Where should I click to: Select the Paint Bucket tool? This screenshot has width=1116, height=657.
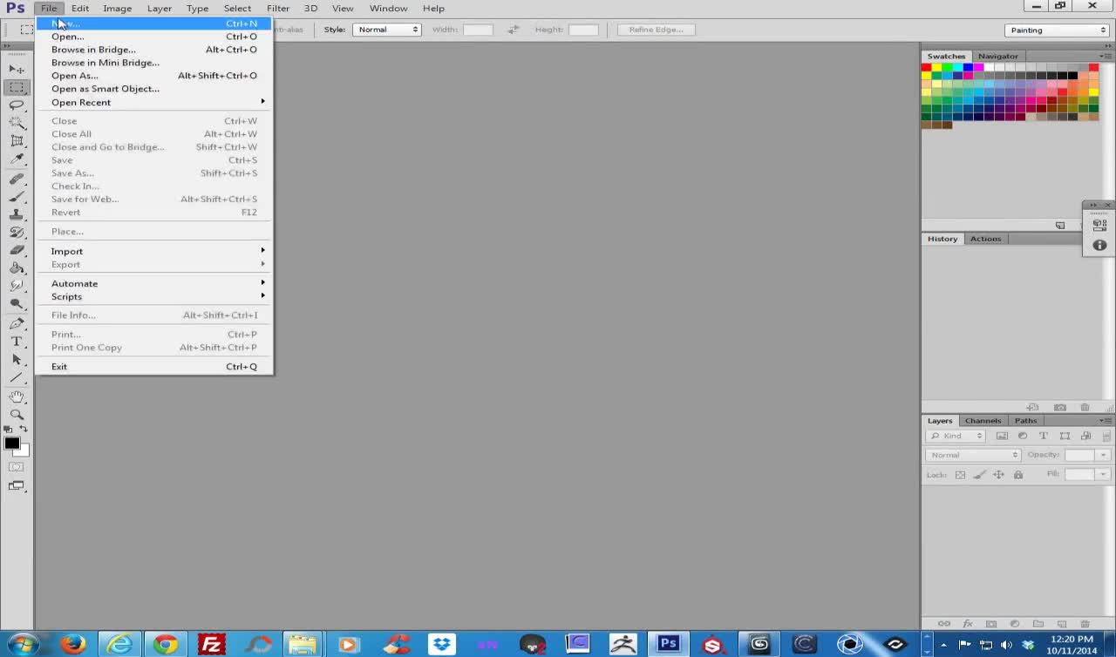point(17,268)
